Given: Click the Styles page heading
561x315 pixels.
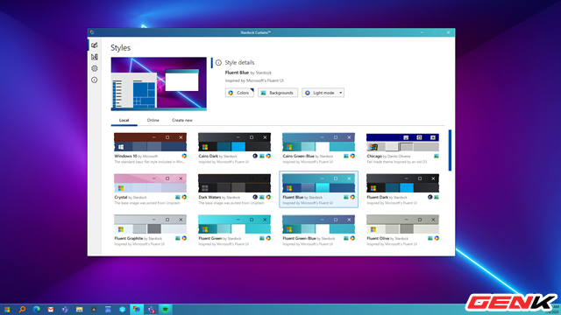Looking at the screenshot, I should coord(121,48).
